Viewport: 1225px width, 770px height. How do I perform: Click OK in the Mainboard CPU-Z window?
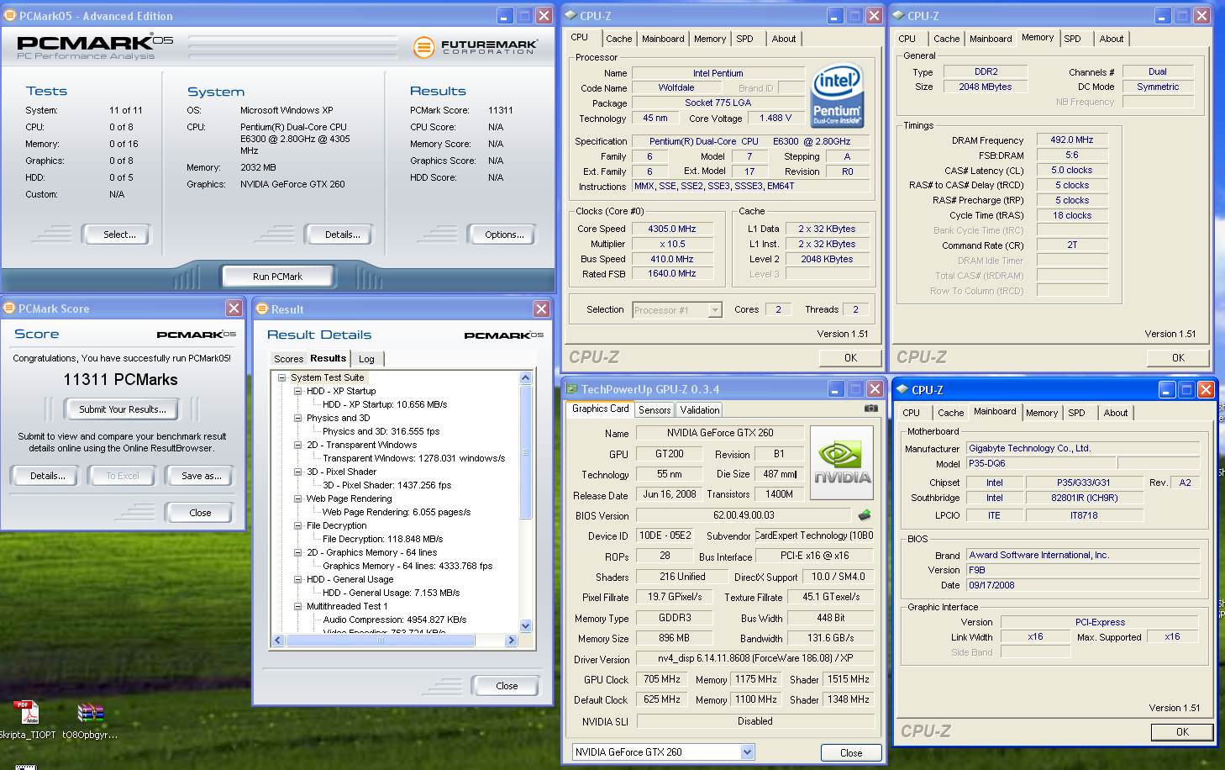point(1182,732)
